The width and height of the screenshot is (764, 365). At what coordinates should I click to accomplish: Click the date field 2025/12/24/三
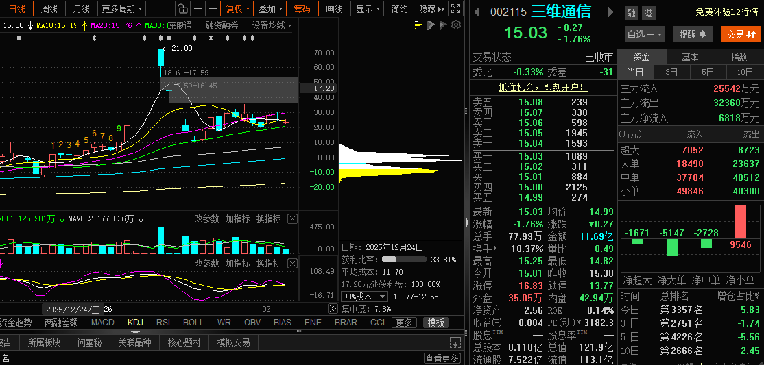[x=73, y=309]
